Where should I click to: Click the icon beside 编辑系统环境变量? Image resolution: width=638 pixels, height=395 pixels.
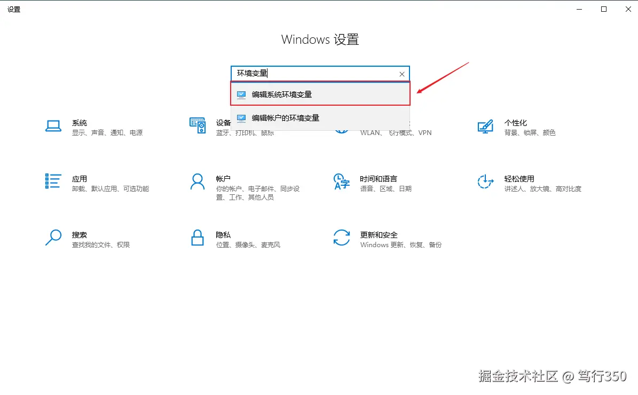241,94
